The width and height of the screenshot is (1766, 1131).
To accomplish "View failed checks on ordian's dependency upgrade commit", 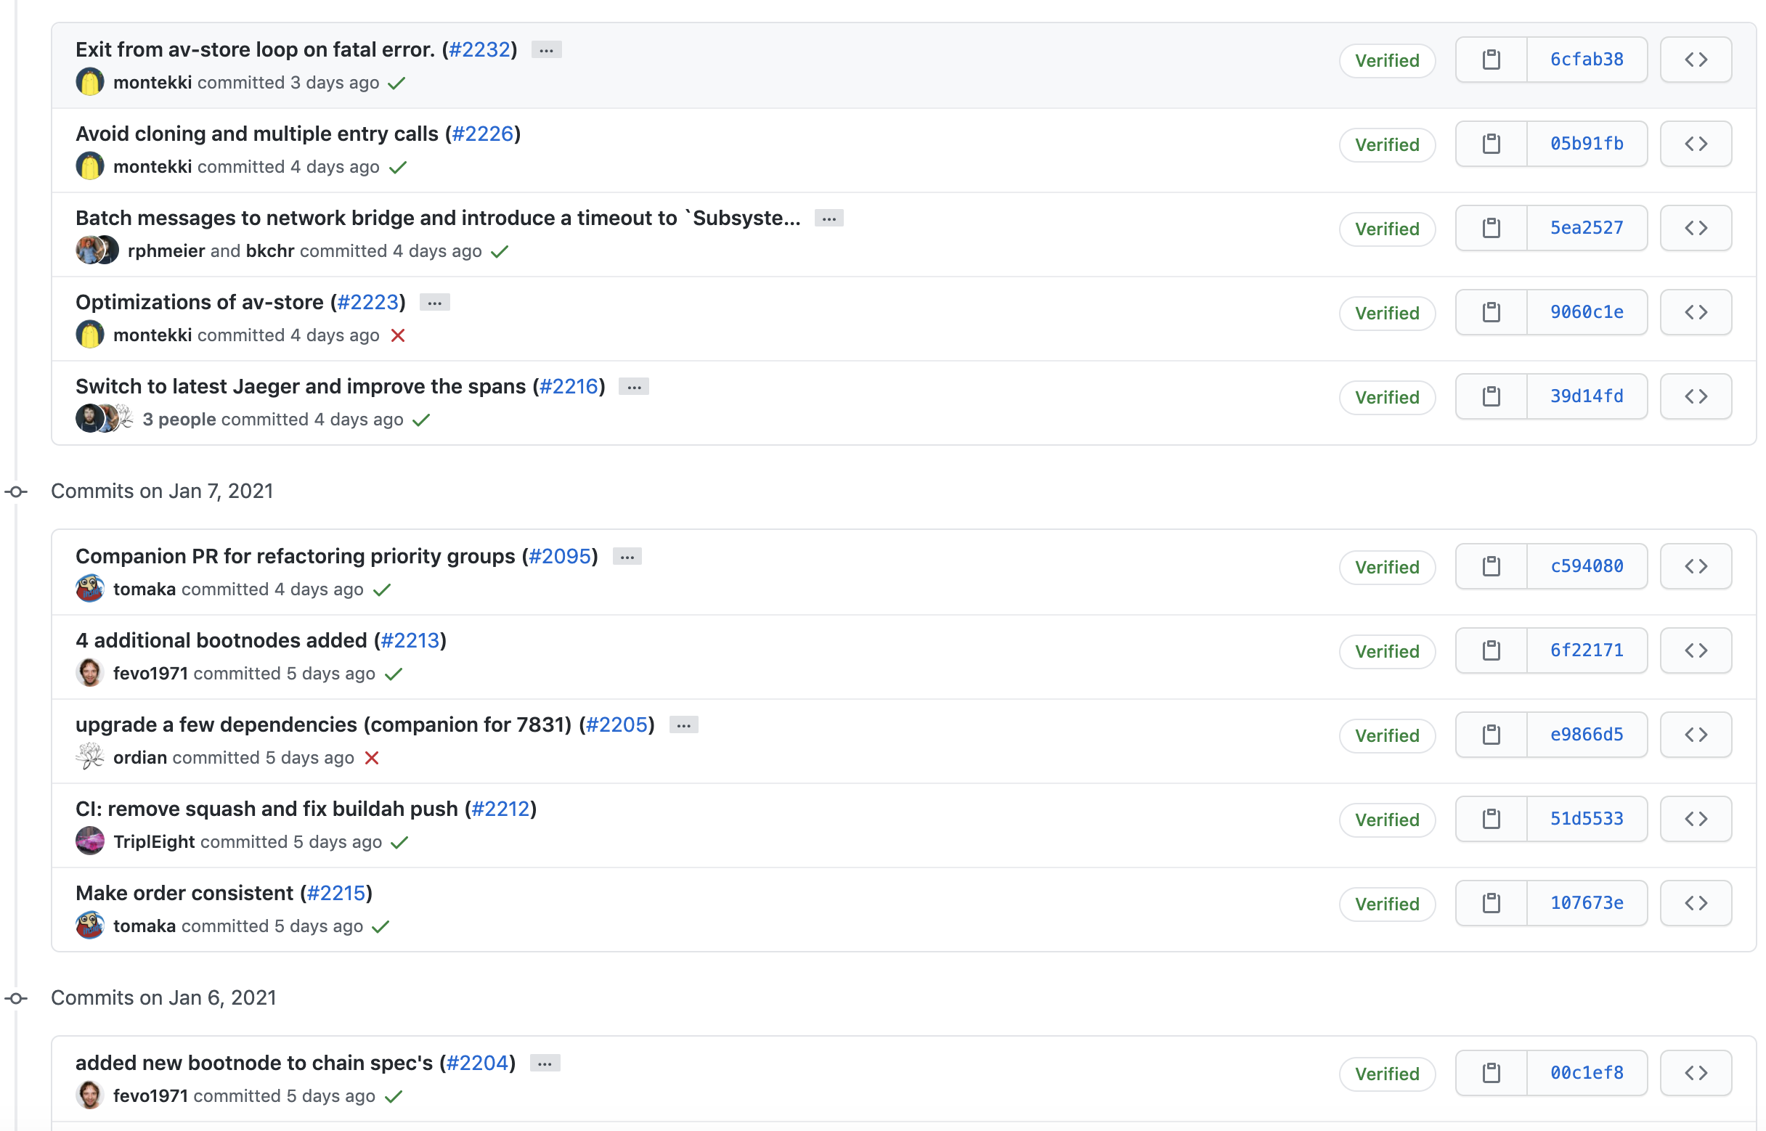I will click(x=372, y=758).
